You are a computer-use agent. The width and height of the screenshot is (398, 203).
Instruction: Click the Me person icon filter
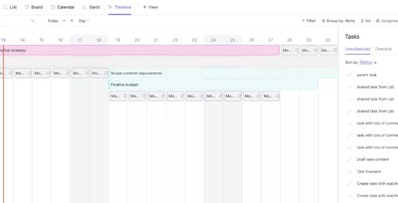point(365,21)
